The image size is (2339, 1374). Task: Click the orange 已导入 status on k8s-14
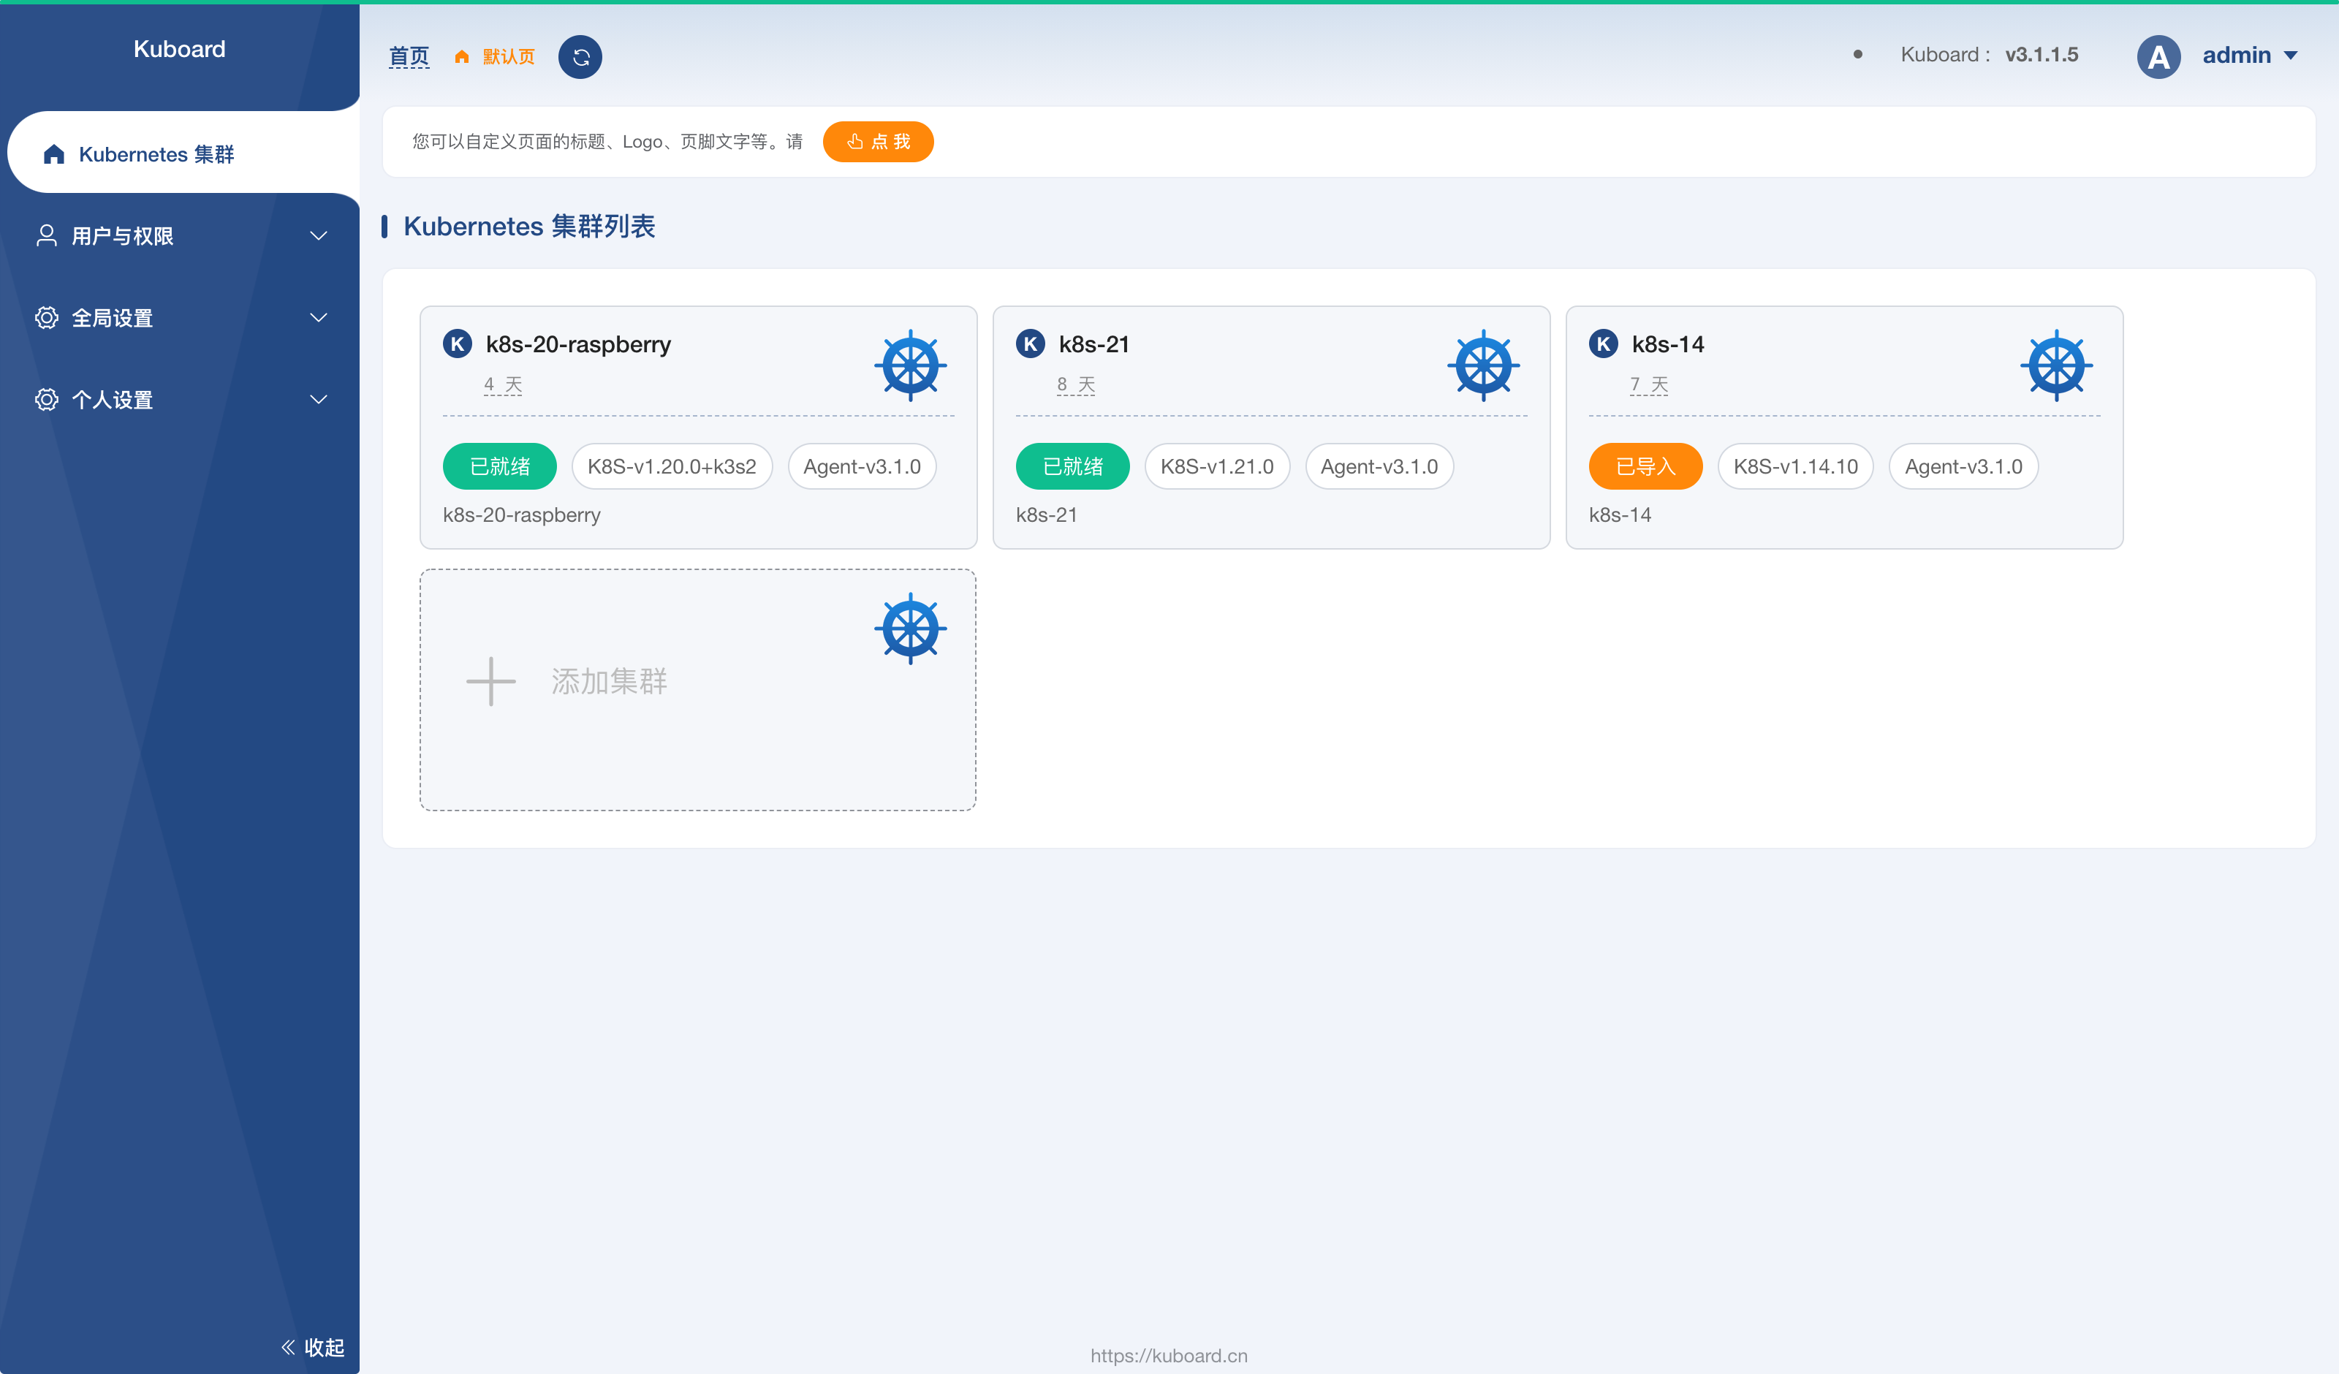(1645, 466)
